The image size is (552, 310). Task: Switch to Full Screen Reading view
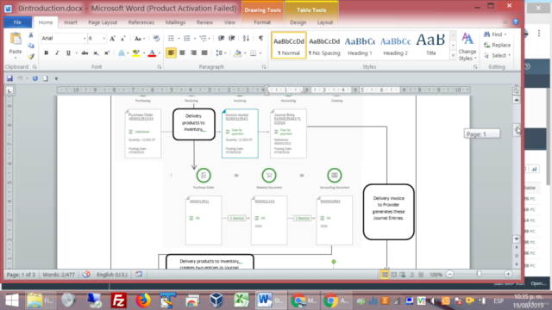click(393, 275)
